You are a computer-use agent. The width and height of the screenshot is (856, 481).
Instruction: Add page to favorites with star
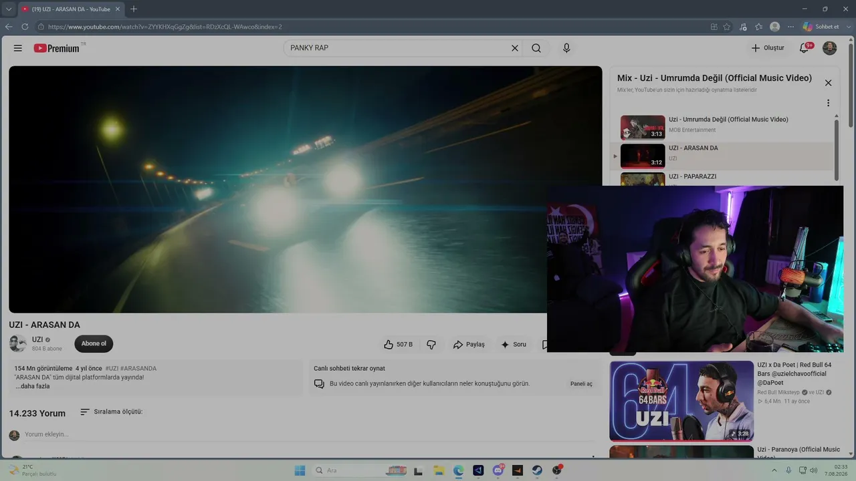pos(727,27)
